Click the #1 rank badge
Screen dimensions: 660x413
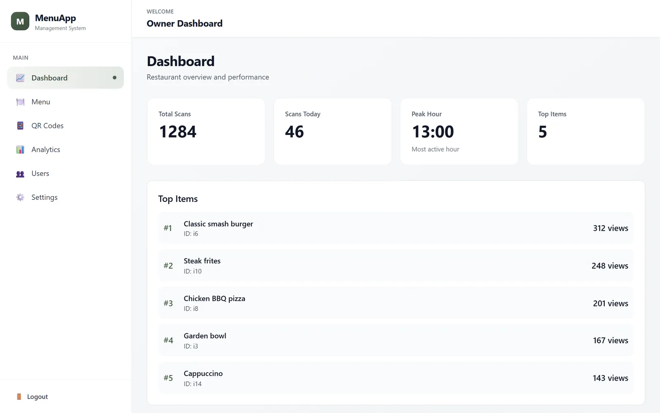coord(167,228)
